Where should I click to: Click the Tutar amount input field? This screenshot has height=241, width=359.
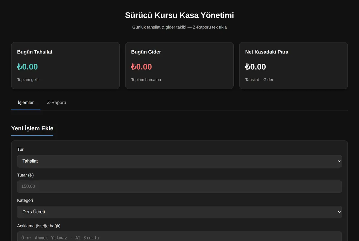tap(180, 187)
